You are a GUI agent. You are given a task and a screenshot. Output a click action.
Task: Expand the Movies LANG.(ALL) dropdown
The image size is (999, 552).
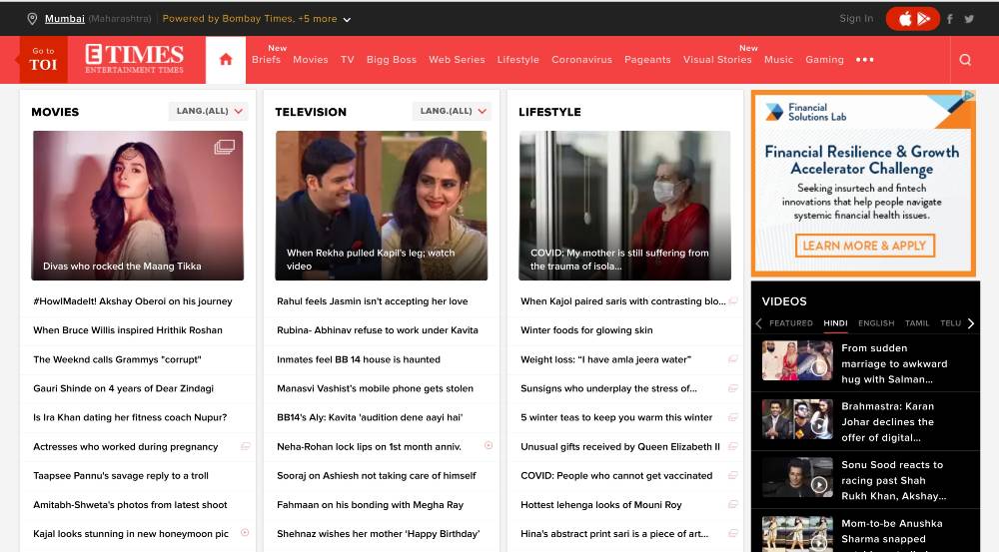209,111
